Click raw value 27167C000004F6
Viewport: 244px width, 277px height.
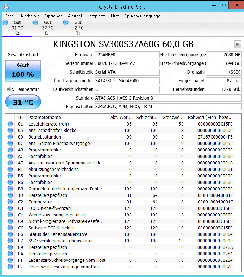point(215,137)
